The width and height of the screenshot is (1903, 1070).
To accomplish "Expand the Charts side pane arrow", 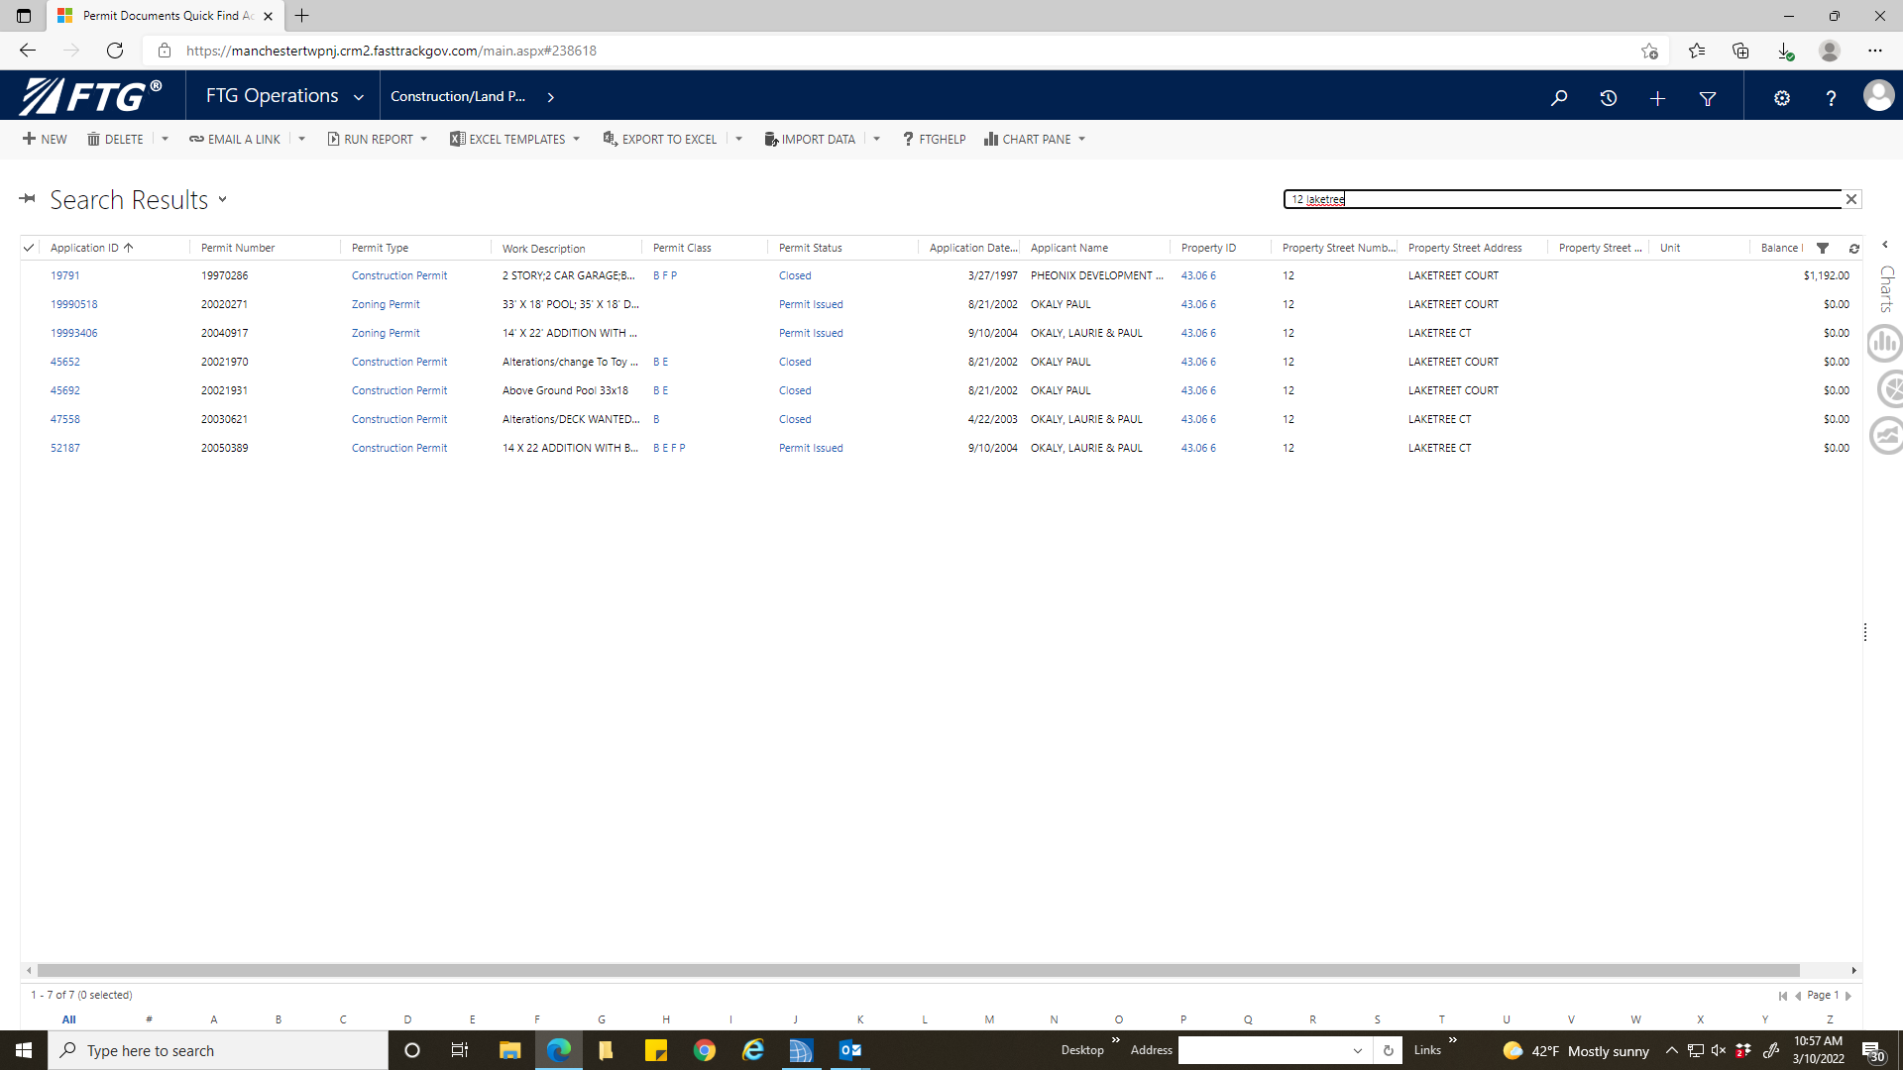I will point(1885,245).
